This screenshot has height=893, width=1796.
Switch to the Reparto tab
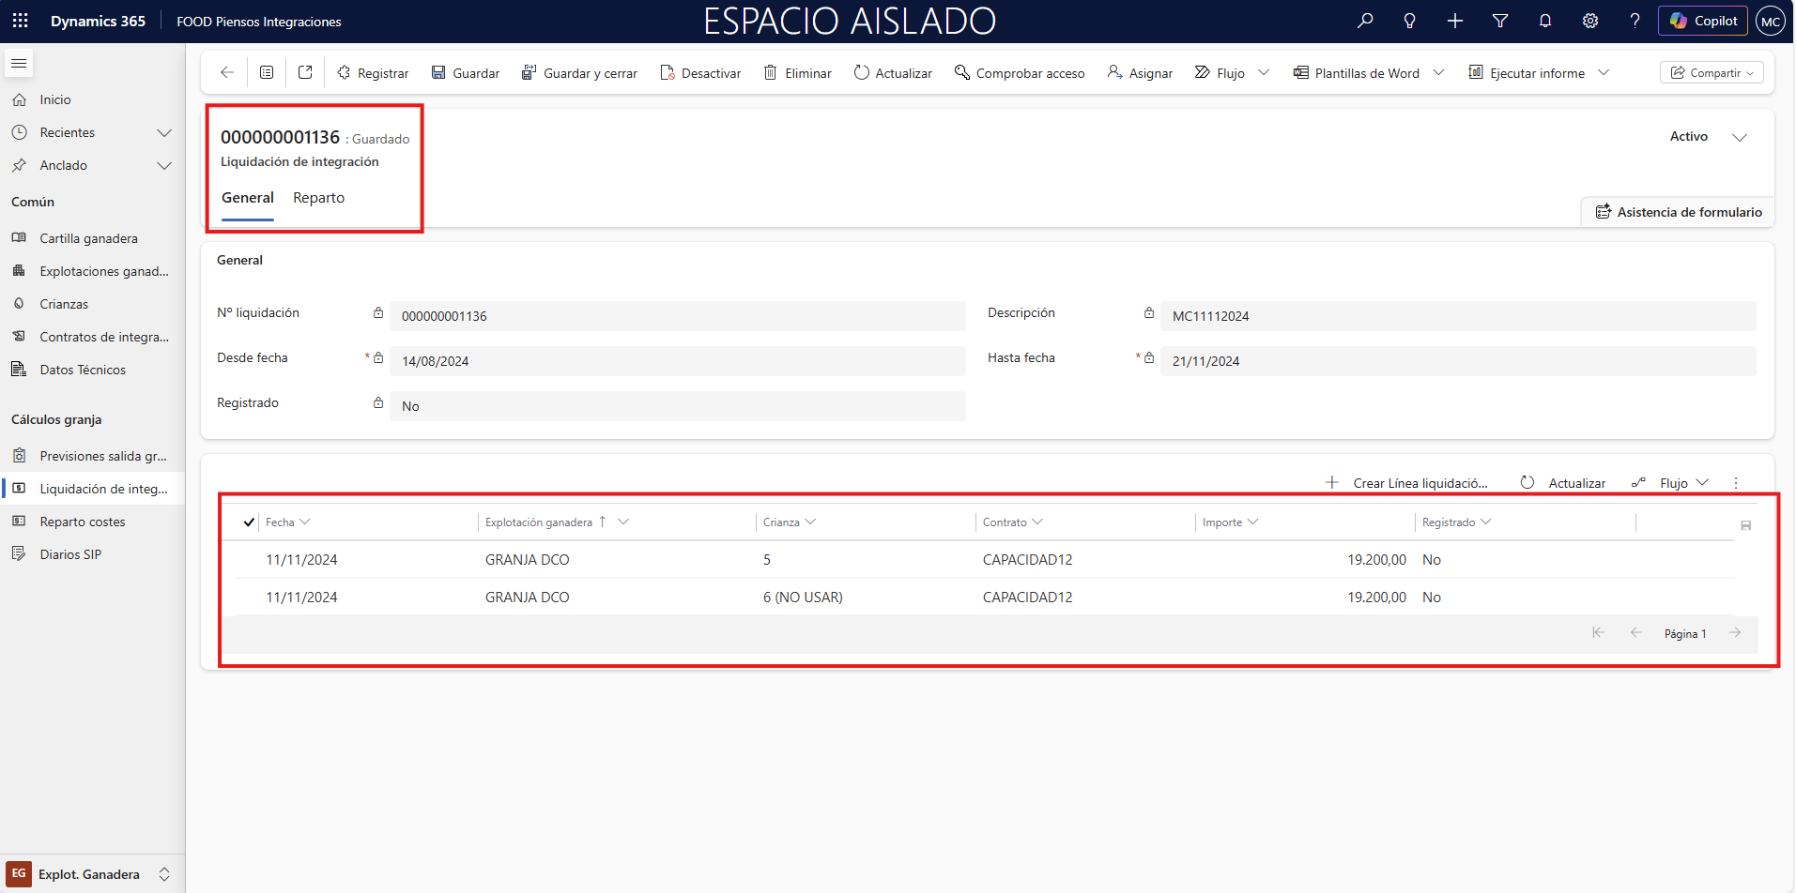(318, 198)
